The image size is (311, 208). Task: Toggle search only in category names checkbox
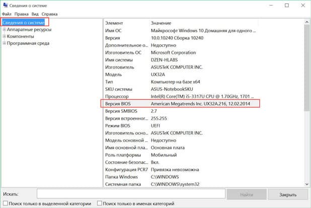tap(99, 203)
